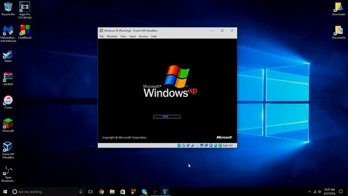
Task: Click the hard disk activity status icon
Action: (x=179, y=145)
